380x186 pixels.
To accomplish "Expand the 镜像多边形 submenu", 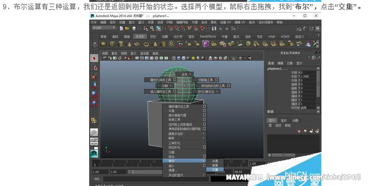I will (184, 133).
